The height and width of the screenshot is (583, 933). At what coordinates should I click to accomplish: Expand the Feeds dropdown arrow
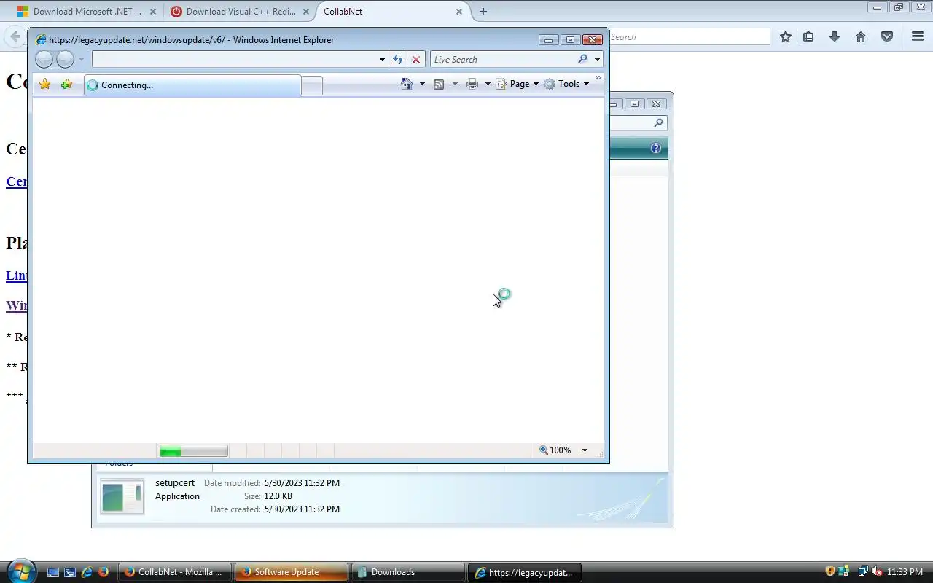coord(455,84)
